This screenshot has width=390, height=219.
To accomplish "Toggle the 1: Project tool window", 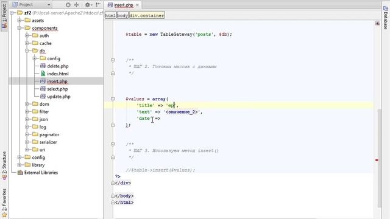I will click(4, 16).
